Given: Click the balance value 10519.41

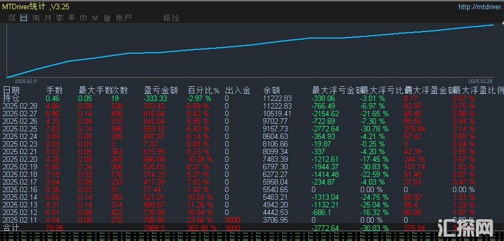Looking at the screenshot, I should pos(277,113).
